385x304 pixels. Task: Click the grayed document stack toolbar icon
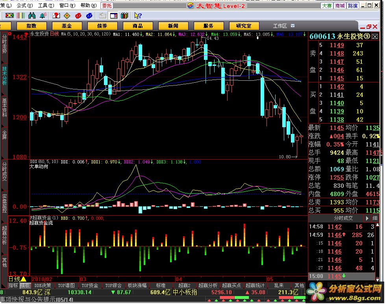(x=103, y=16)
